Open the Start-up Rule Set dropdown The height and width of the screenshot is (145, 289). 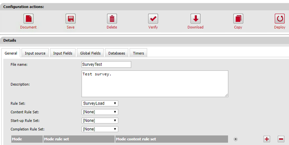click(100, 121)
